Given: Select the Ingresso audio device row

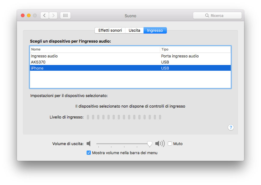Looking at the screenshot, I should 130,56.
